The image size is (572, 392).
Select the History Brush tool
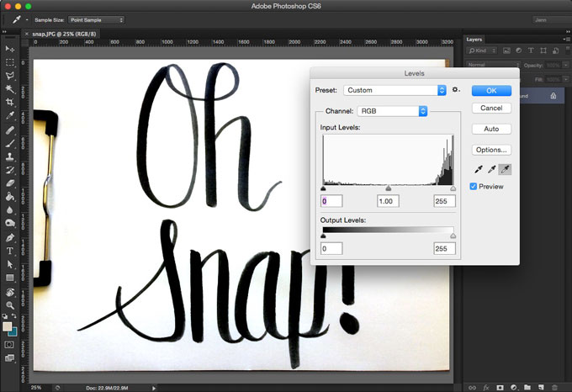click(x=10, y=170)
